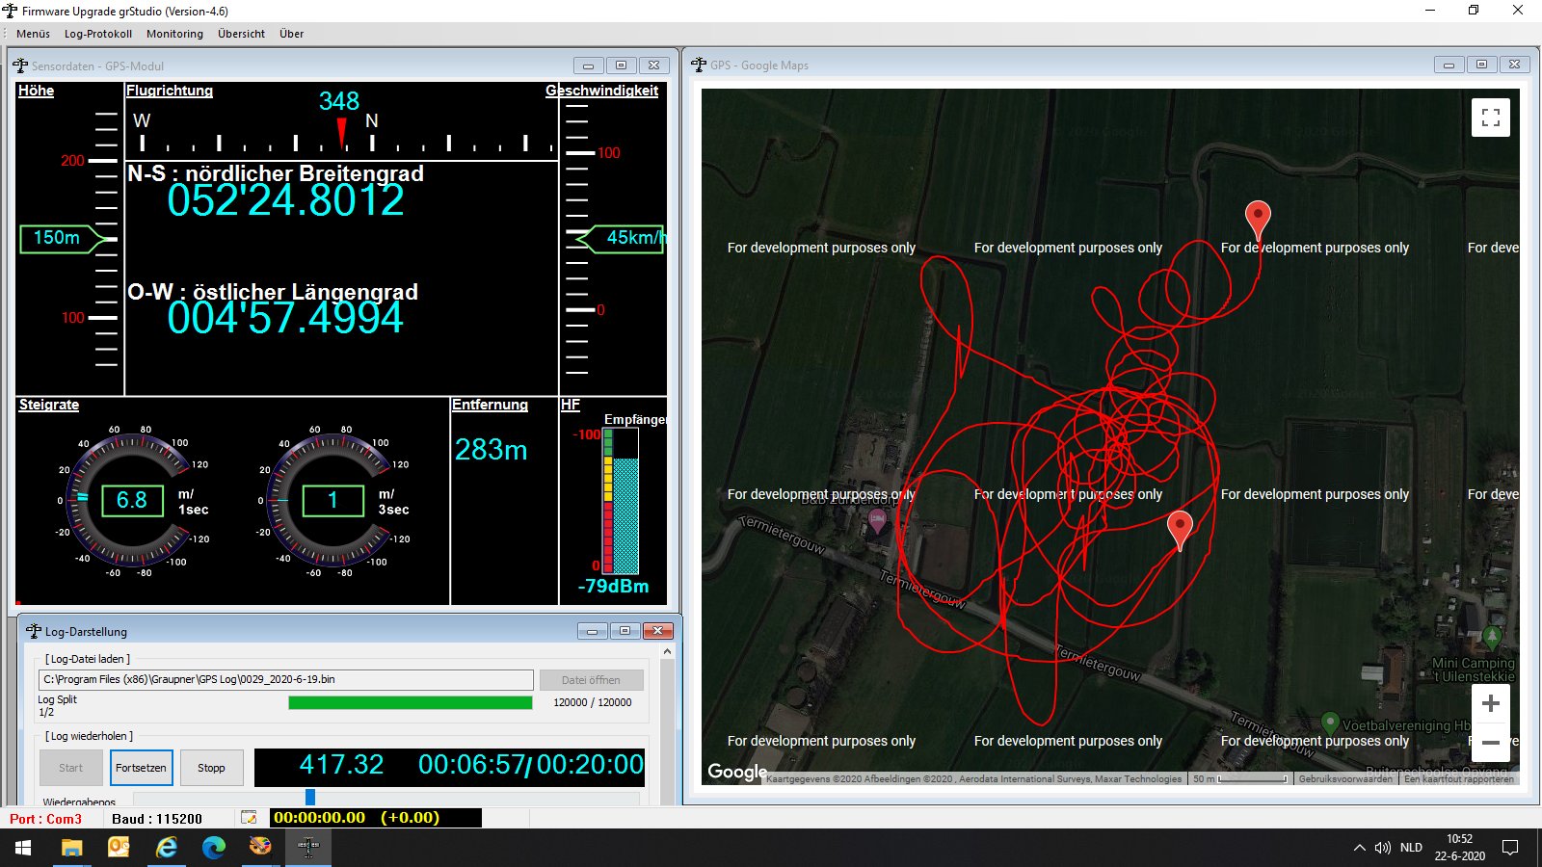Viewport: 1542px width, 867px height.
Task: Open Internet Explorer from taskbar
Action: tap(167, 848)
